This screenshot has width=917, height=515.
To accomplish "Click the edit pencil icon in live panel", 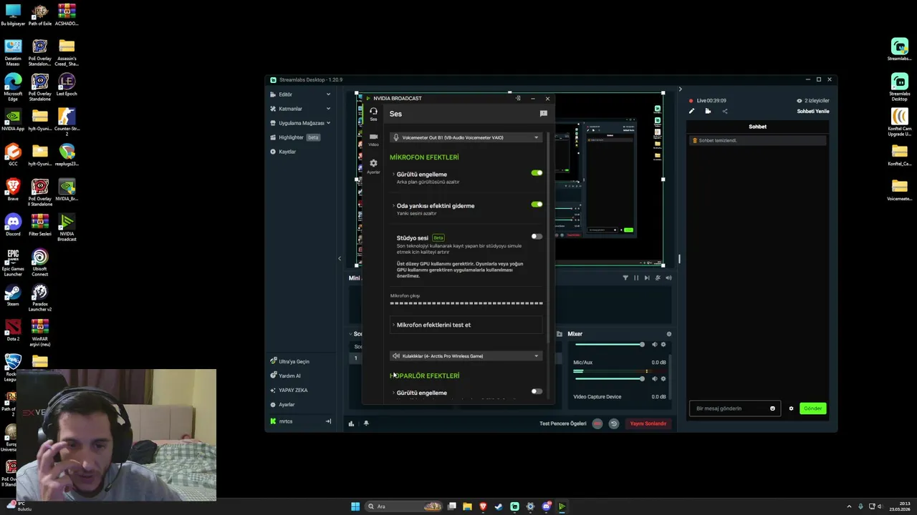I will coord(691,111).
